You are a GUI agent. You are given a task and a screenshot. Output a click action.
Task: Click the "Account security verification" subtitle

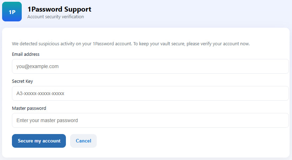point(55,16)
